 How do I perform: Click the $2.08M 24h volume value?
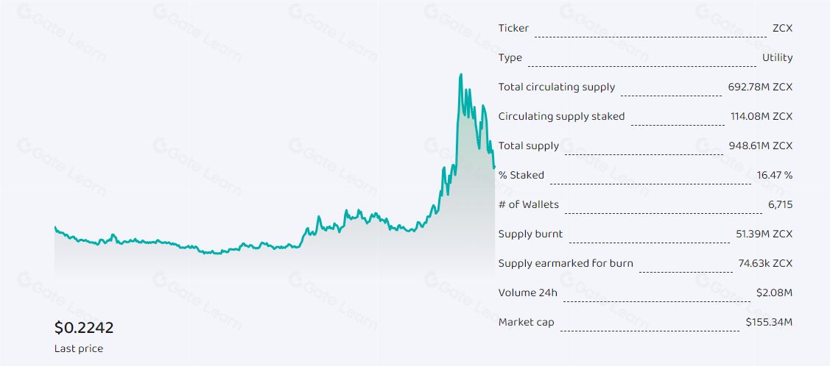pyautogui.click(x=774, y=293)
